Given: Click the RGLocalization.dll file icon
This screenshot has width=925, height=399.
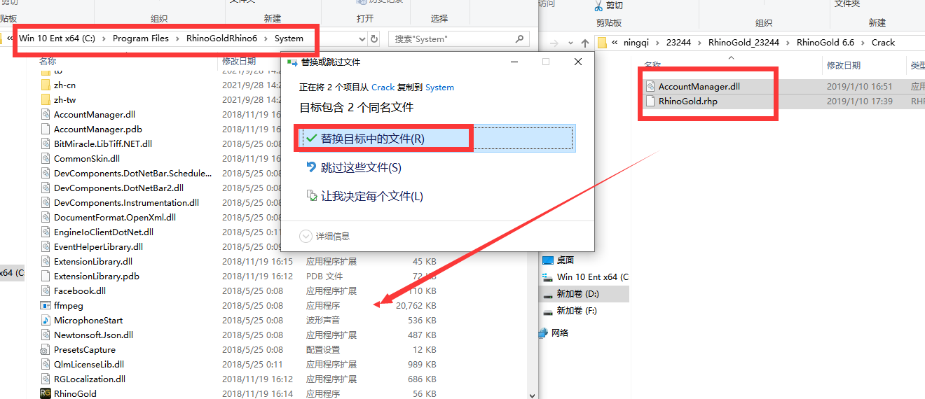Looking at the screenshot, I should [x=46, y=379].
